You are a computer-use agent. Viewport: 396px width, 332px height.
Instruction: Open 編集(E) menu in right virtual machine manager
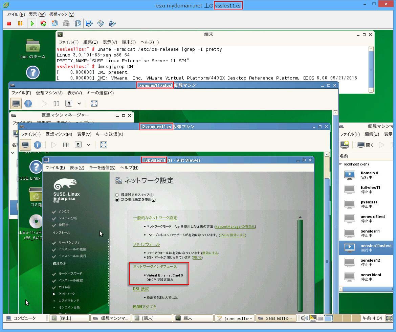372,134
